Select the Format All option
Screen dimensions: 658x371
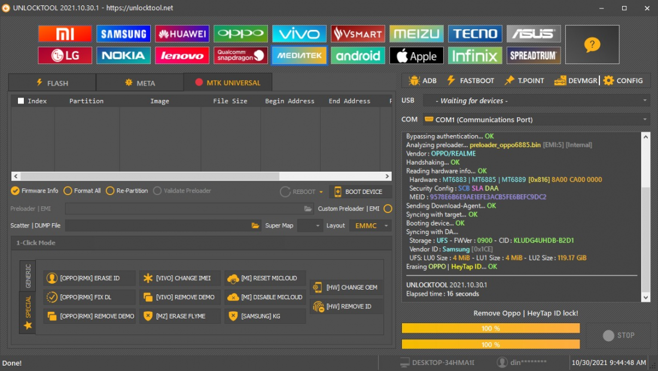83,190
